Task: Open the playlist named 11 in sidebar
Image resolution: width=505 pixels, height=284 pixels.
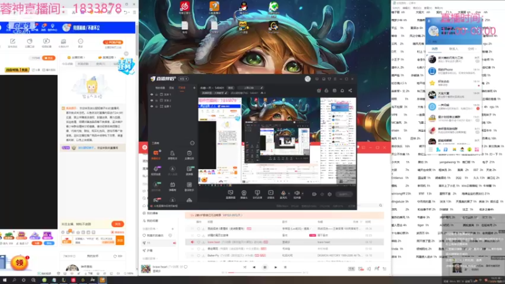Action: pyautogui.click(x=160, y=243)
